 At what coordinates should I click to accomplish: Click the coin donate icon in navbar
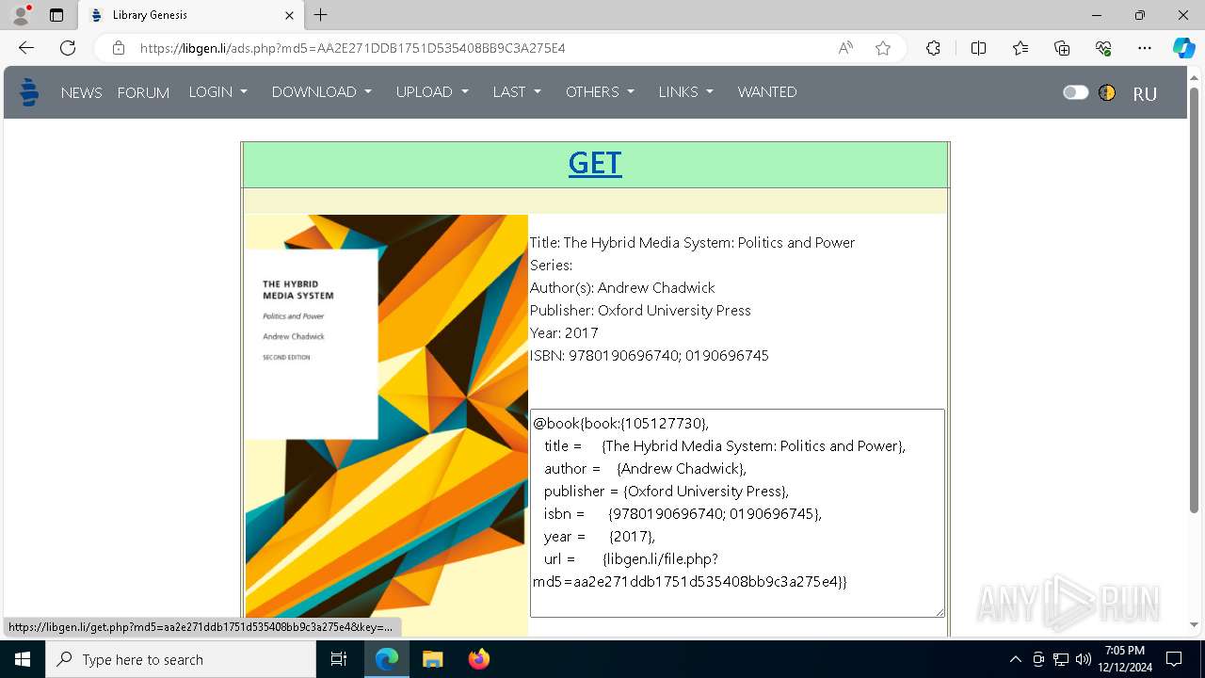1107,92
